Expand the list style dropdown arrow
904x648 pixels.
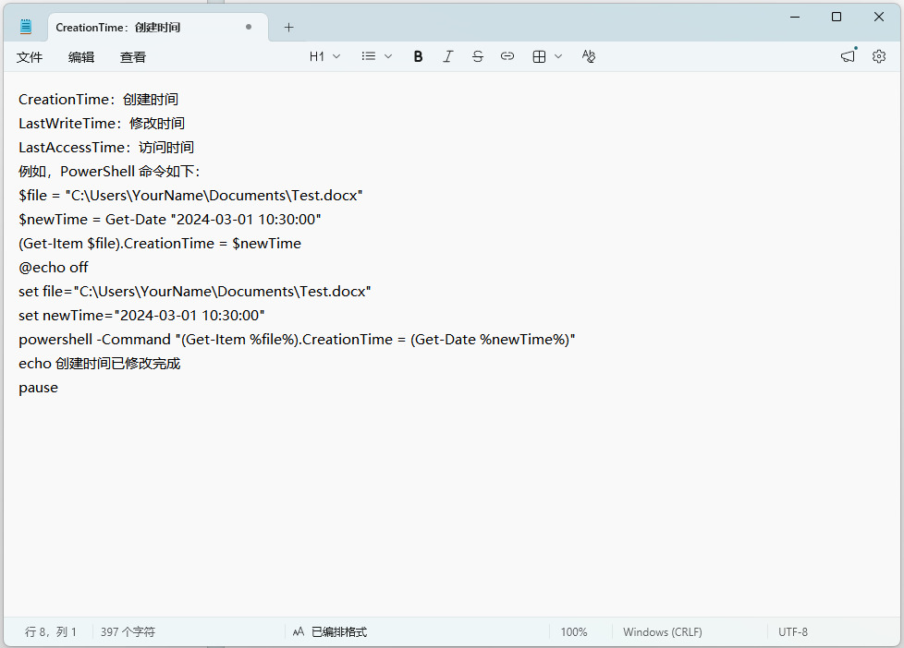(388, 56)
